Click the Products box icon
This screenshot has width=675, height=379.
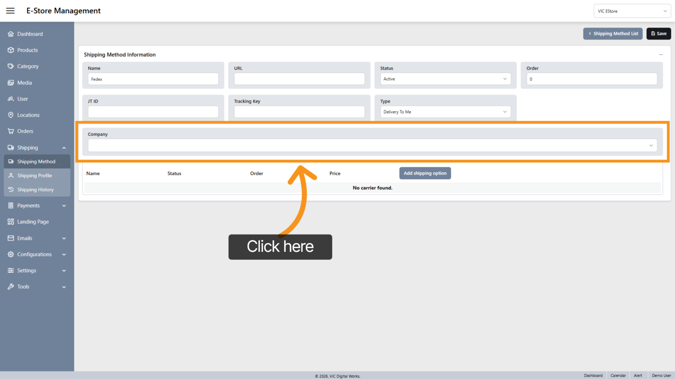[x=11, y=50]
